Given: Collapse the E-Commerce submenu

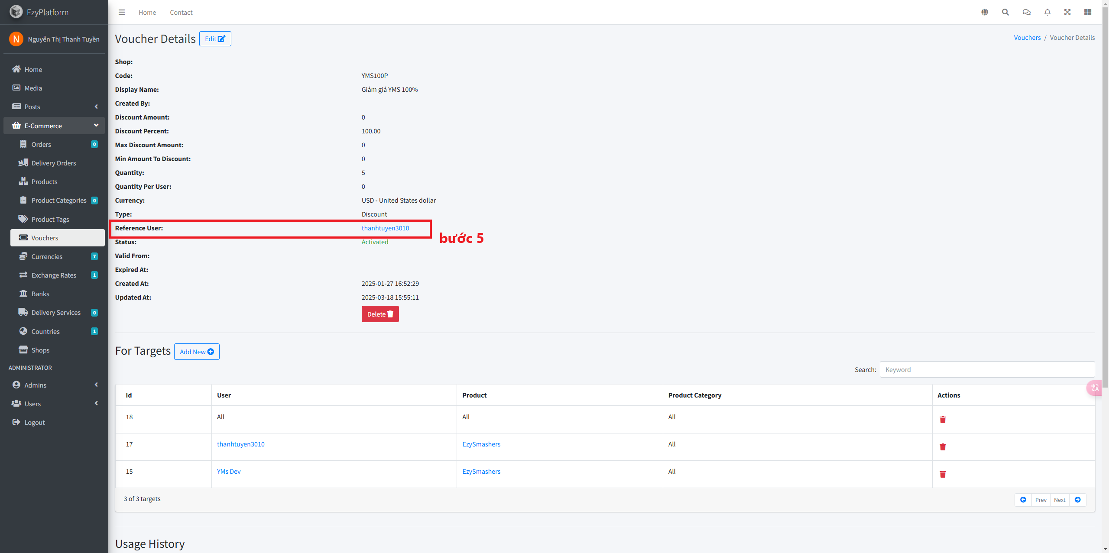Looking at the screenshot, I should coord(54,126).
